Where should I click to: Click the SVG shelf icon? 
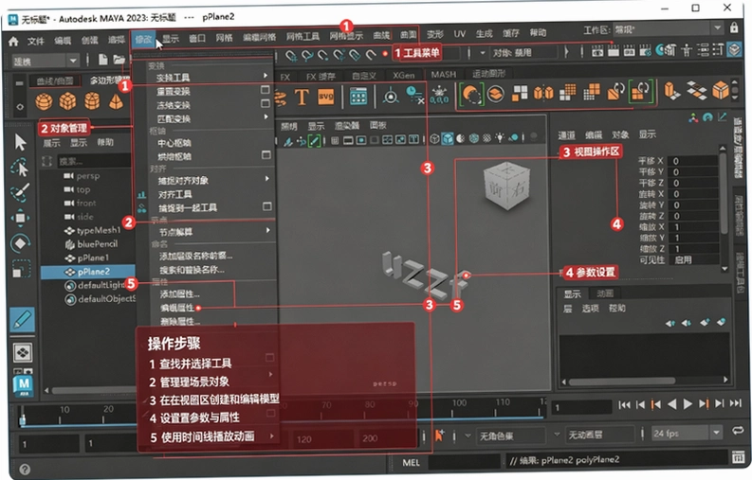click(325, 97)
